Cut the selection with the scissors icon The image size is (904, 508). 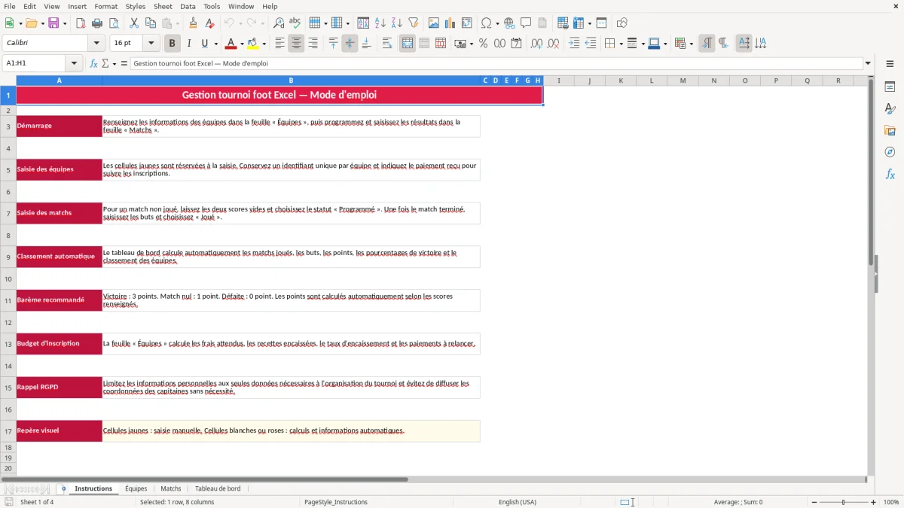(134, 23)
